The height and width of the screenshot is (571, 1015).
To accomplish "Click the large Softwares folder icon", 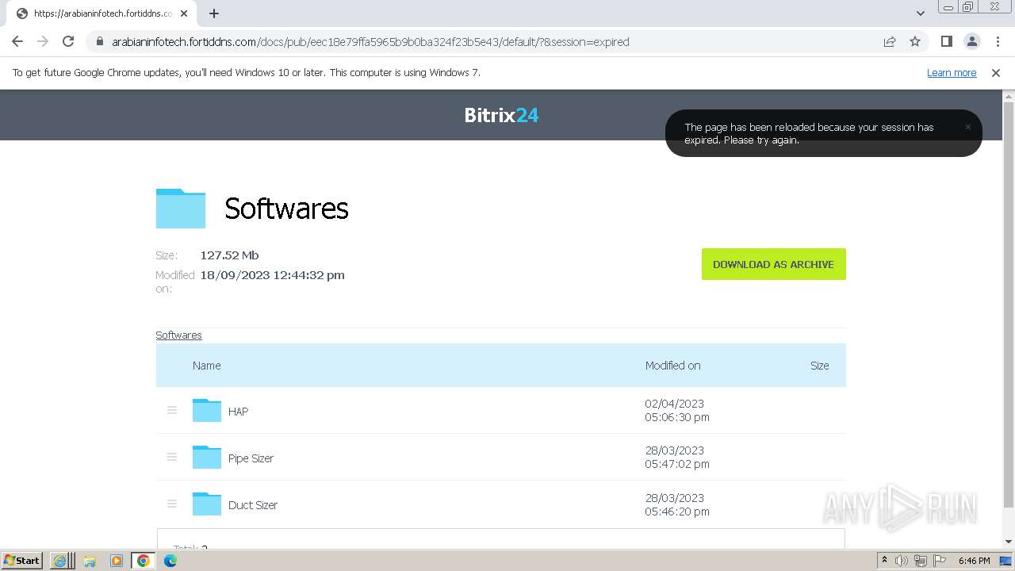I will click(x=181, y=208).
